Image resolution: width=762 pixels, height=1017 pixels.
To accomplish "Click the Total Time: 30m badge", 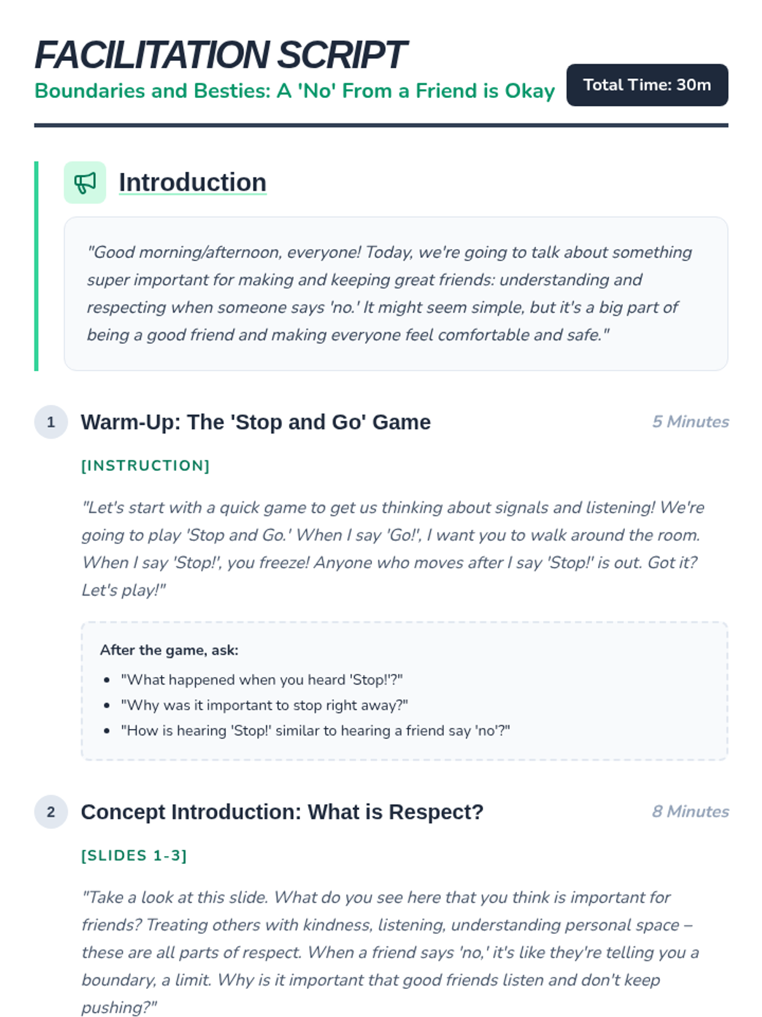I will click(x=646, y=85).
